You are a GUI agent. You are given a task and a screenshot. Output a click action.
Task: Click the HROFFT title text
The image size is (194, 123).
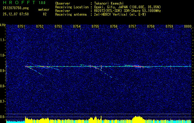tap(19, 2)
